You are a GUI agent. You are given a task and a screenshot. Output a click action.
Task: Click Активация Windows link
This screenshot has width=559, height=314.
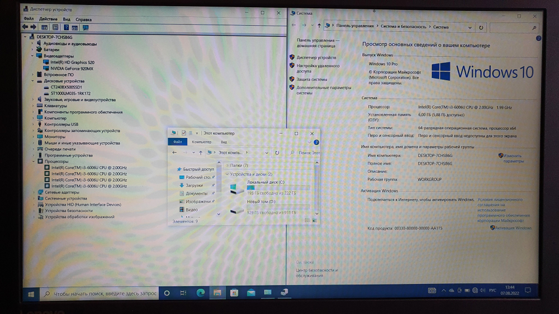tap(513, 228)
